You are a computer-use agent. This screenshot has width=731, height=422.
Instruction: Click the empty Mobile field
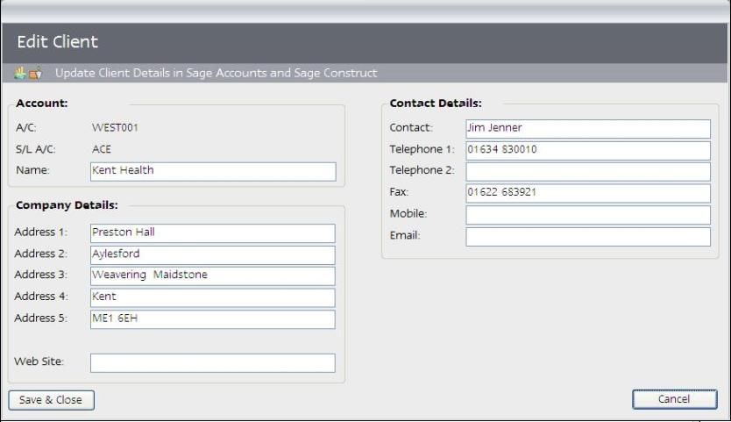[x=587, y=215]
